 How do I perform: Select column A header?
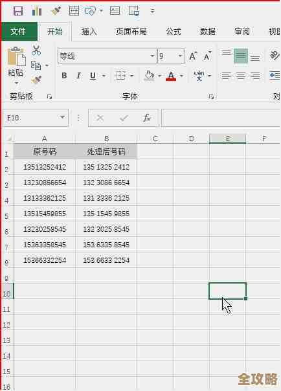click(x=45, y=139)
